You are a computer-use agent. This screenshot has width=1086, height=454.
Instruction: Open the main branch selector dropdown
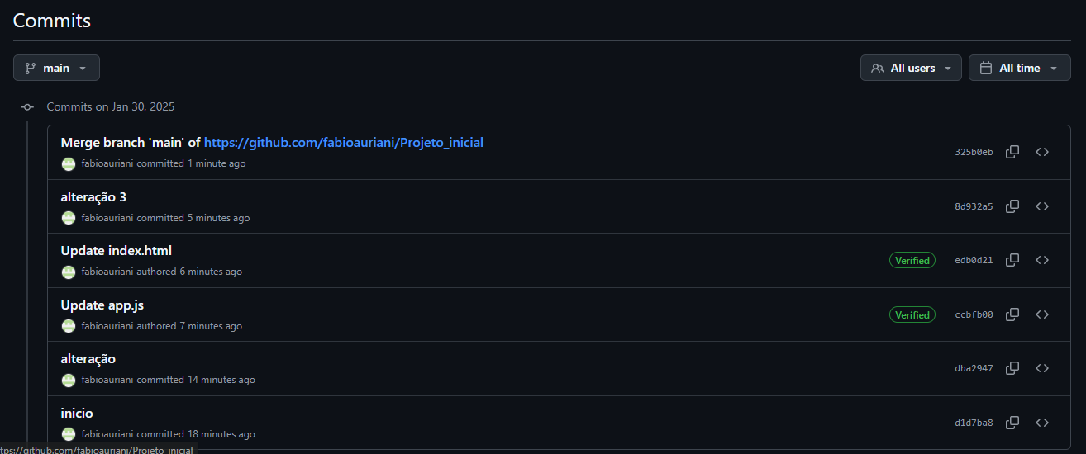tap(56, 68)
